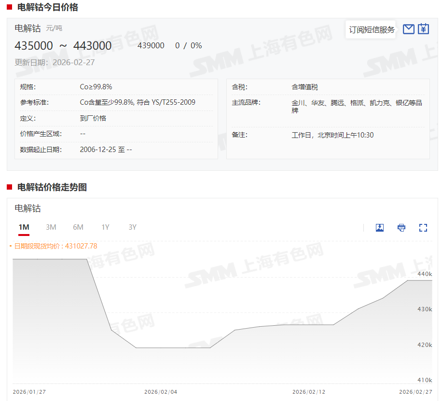
Task: Select the 1M time range tab
Action: tap(24, 227)
